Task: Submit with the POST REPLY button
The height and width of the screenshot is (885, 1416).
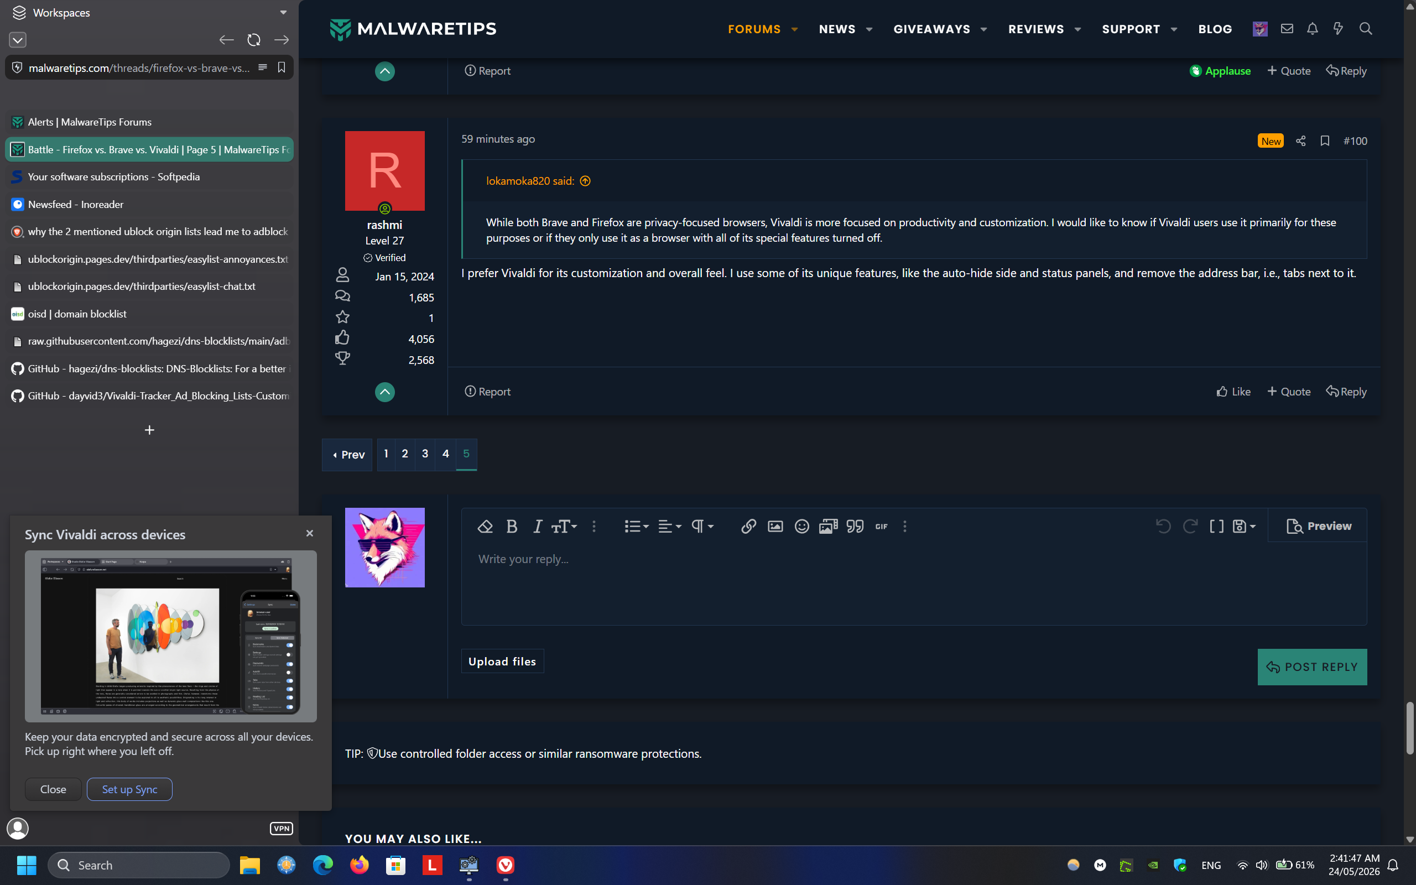Action: coord(1312,667)
